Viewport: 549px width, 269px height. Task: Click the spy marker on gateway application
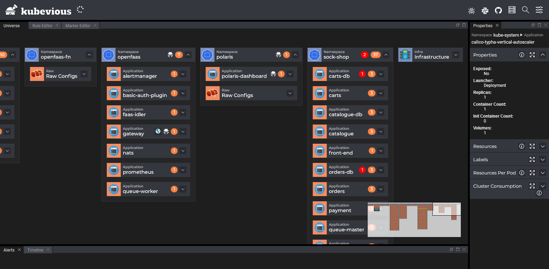point(166,132)
